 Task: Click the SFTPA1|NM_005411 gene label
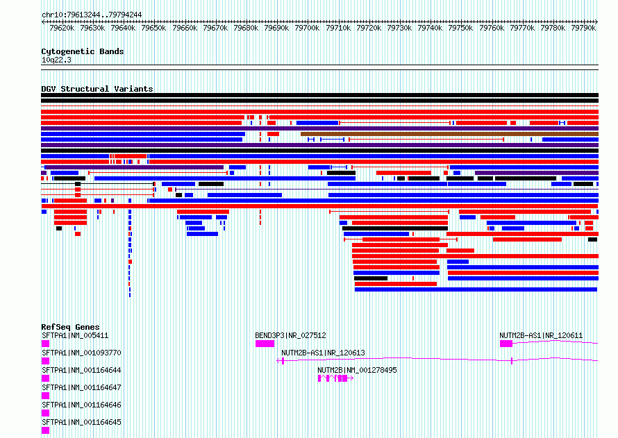tap(75, 335)
